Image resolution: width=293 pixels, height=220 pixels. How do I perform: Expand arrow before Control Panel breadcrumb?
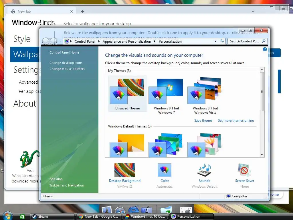coord(71,42)
